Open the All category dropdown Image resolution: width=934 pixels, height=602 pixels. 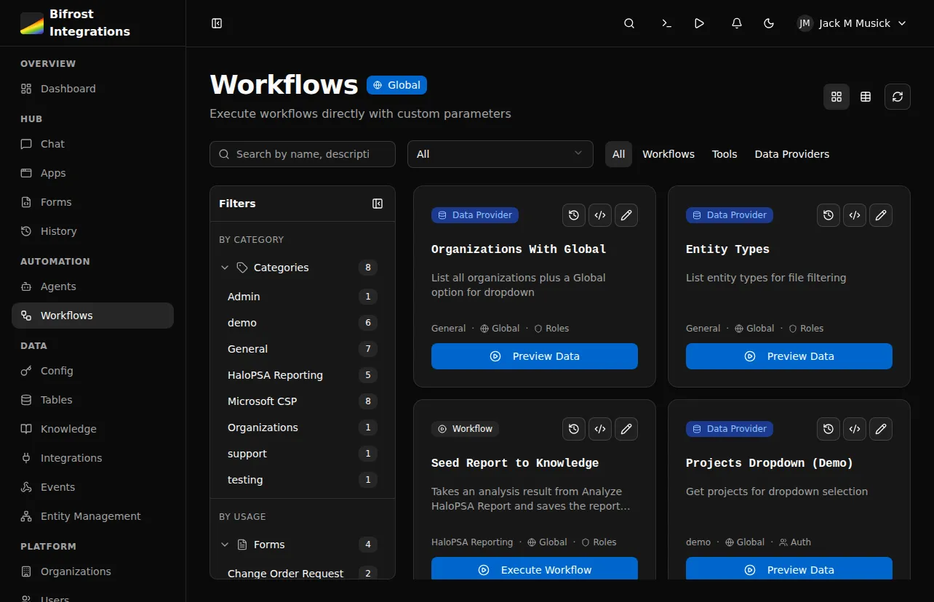pyautogui.click(x=500, y=154)
